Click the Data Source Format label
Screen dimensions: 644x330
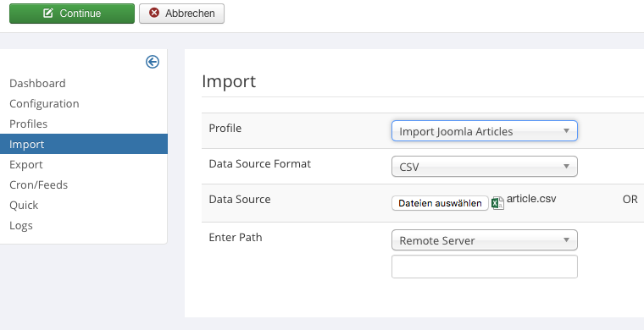[x=260, y=164]
